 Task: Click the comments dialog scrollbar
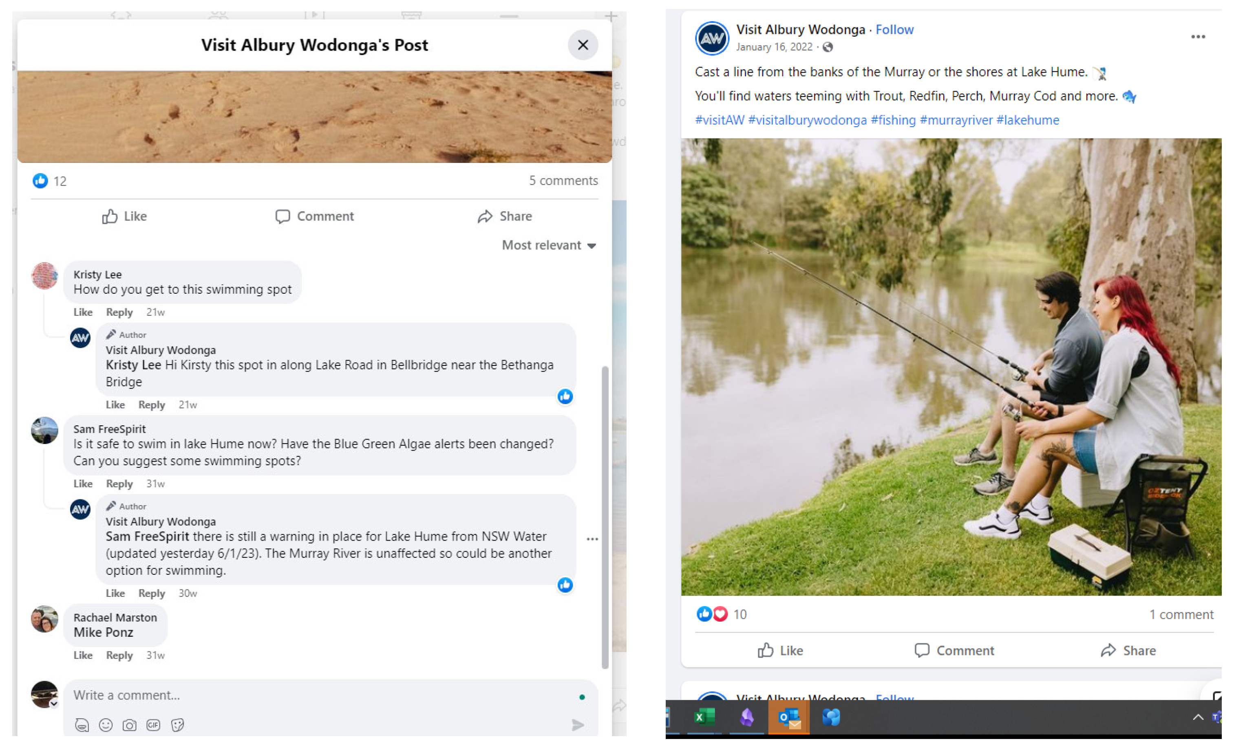pos(605,517)
